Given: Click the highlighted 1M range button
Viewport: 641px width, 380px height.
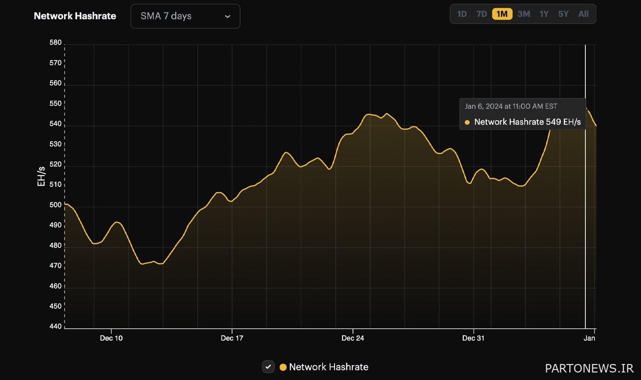Looking at the screenshot, I should coord(502,14).
